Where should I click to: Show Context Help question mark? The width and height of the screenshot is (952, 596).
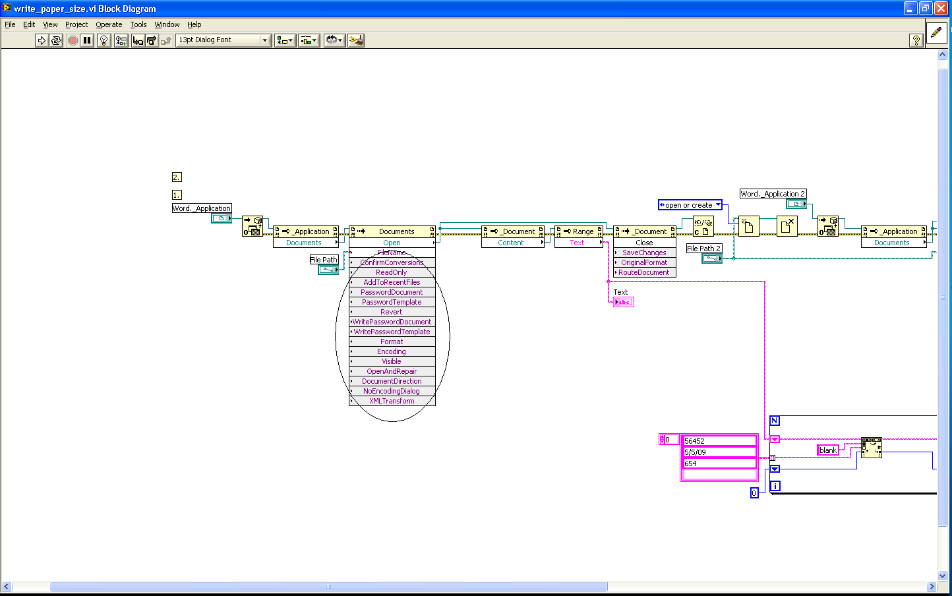916,40
